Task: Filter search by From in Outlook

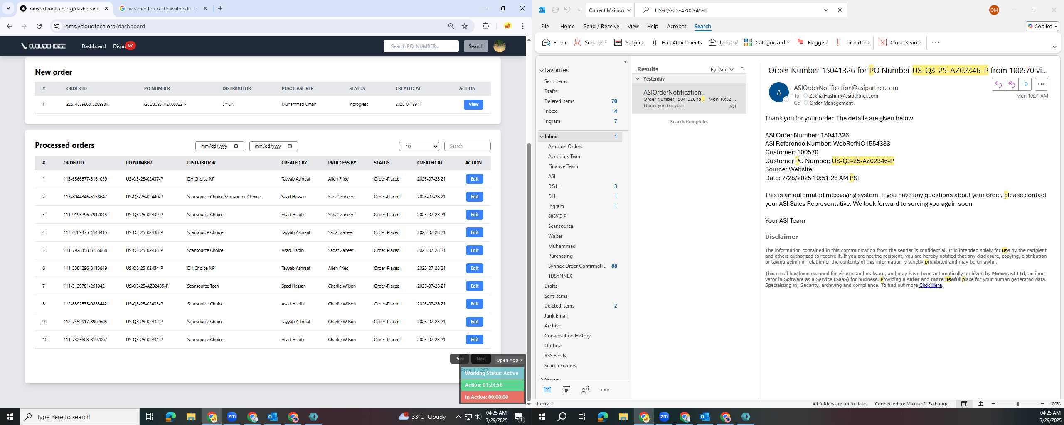Action: (554, 42)
